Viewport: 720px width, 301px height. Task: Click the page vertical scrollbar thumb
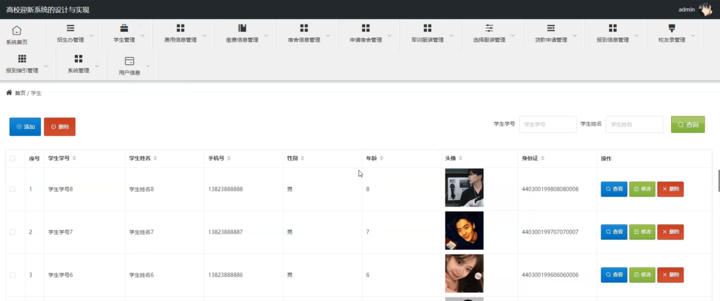(718, 180)
